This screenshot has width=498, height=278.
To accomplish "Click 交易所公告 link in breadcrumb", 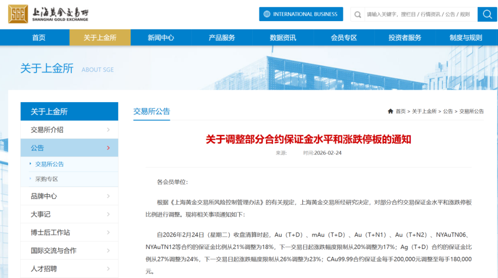I will [472, 111].
